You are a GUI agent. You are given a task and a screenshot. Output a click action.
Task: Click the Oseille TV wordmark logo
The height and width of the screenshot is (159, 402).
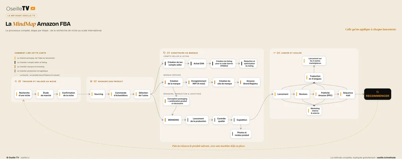[x=17, y=8]
